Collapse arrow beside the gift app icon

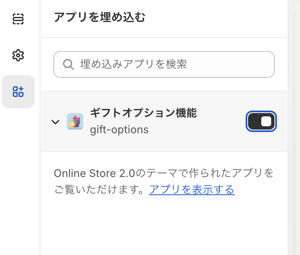pyautogui.click(x=56, y=122)
